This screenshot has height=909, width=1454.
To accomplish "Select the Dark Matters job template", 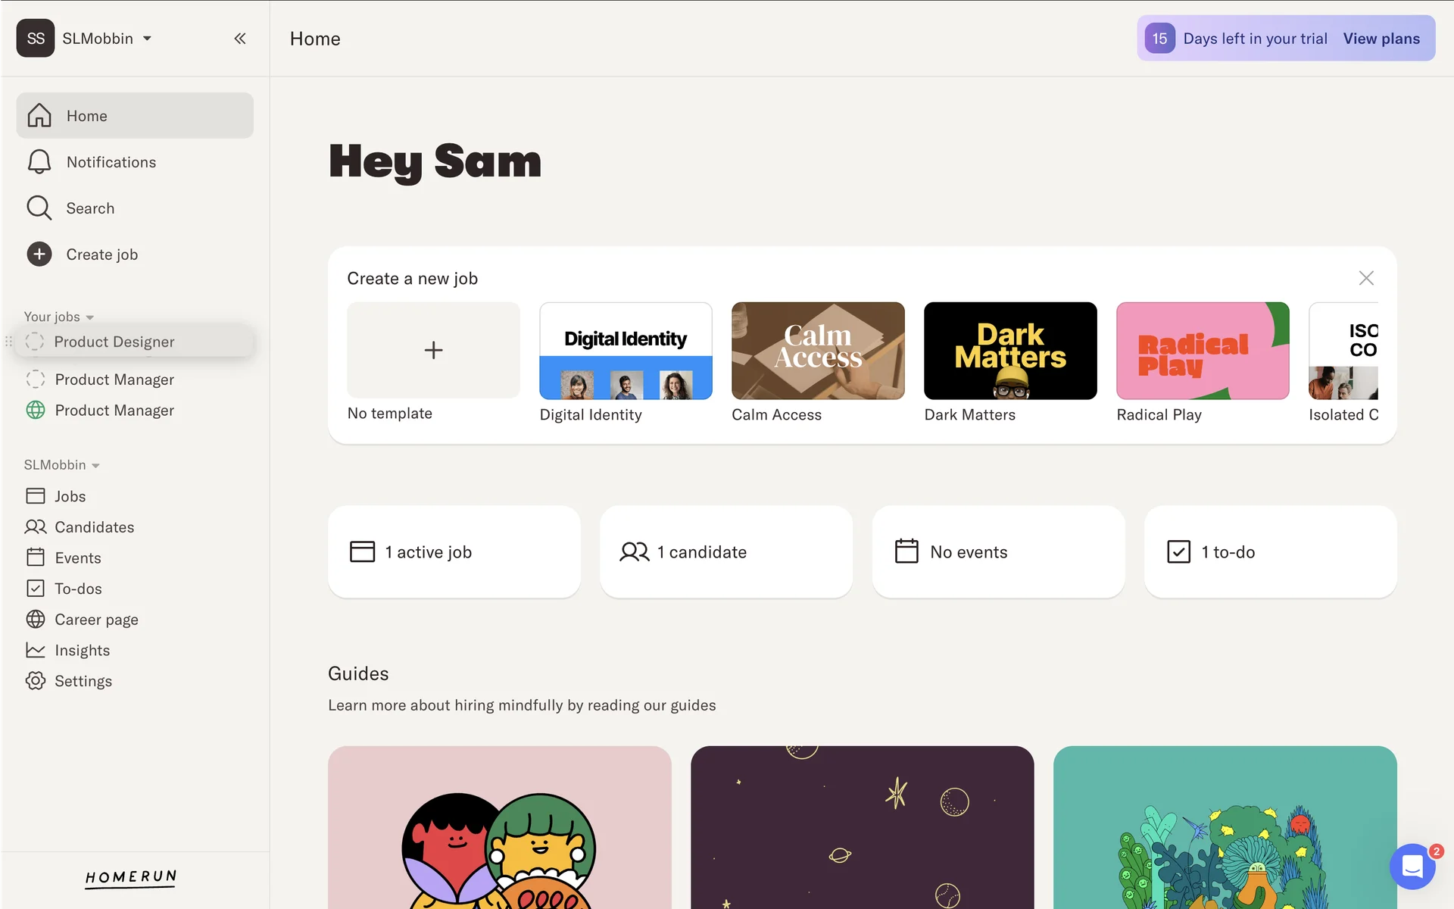I will [x=1010, y=351].
